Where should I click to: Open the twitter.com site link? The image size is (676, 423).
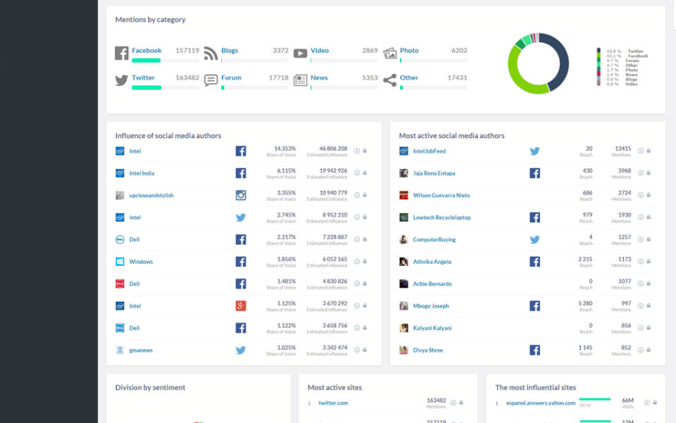coord(333,403)
